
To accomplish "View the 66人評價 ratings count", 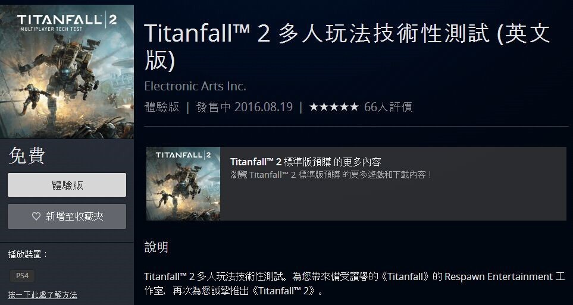I will [388, 107].
